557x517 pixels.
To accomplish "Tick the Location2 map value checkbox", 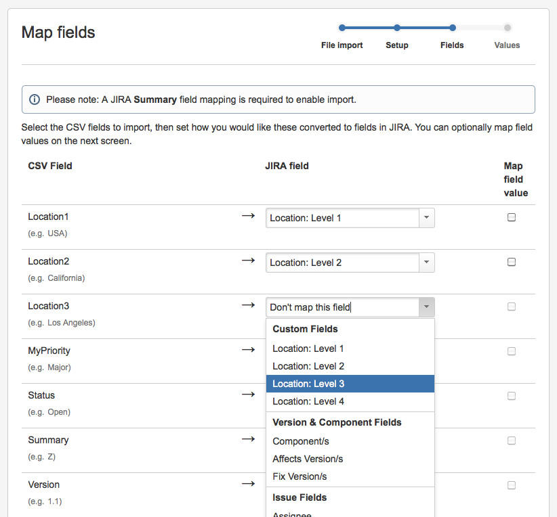I will (x=512, y=262).
